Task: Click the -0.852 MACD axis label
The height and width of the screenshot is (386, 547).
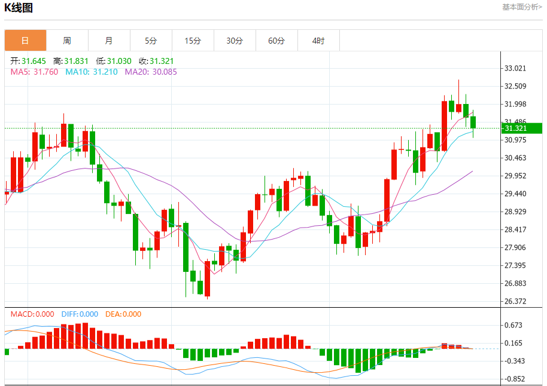Action: click(515, 379)
